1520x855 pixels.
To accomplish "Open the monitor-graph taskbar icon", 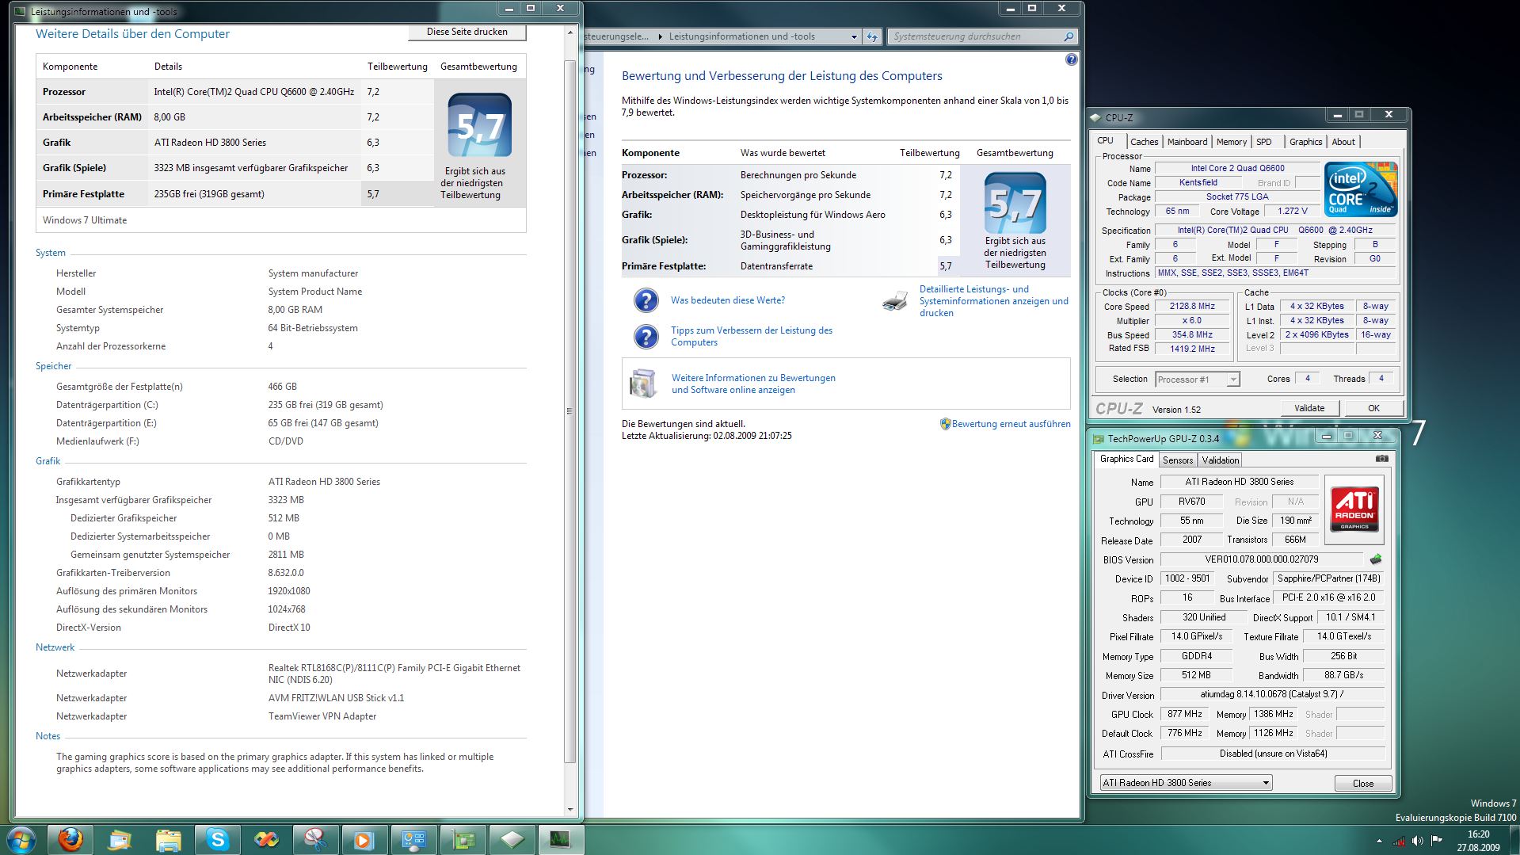I will pos(561,839).
